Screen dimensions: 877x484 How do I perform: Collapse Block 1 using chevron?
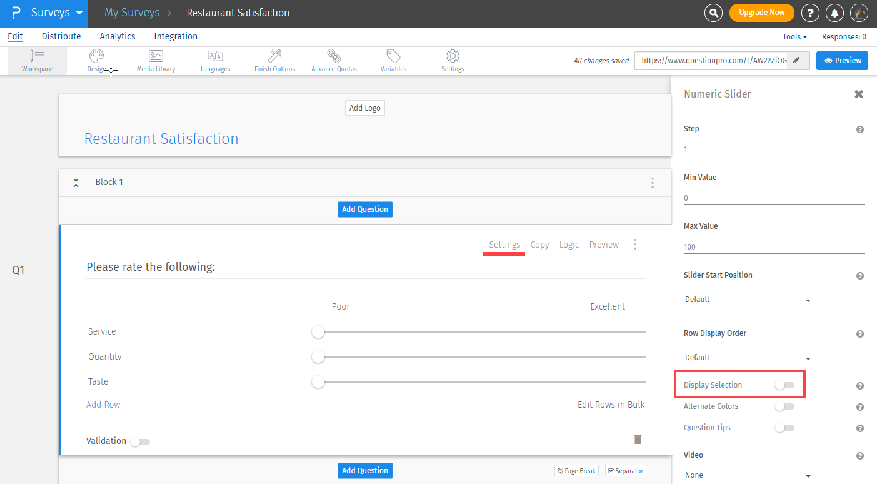tap(76, 183)
